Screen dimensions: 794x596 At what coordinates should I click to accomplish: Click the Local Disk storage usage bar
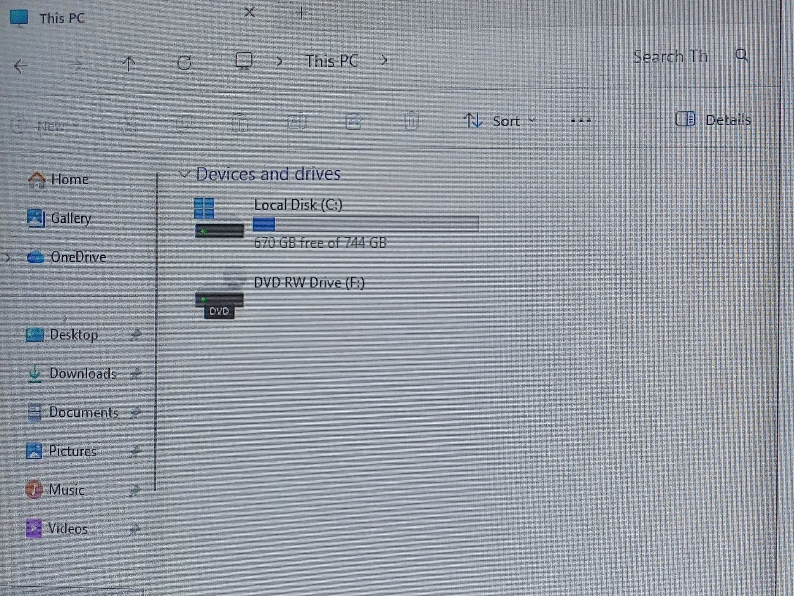(x=366, y=224)
